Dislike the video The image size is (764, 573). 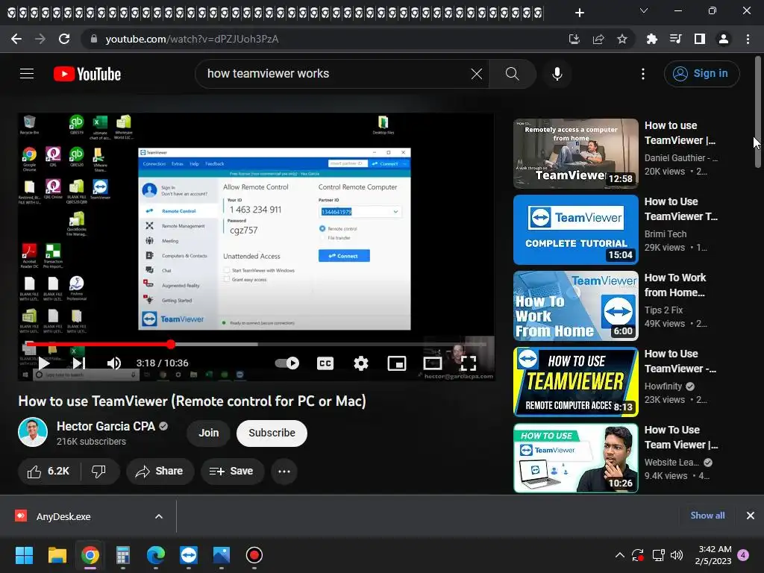pyautogui.click(x=99, y=472)
